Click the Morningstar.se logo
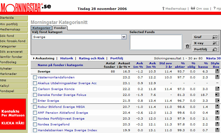 pos(25,7)
